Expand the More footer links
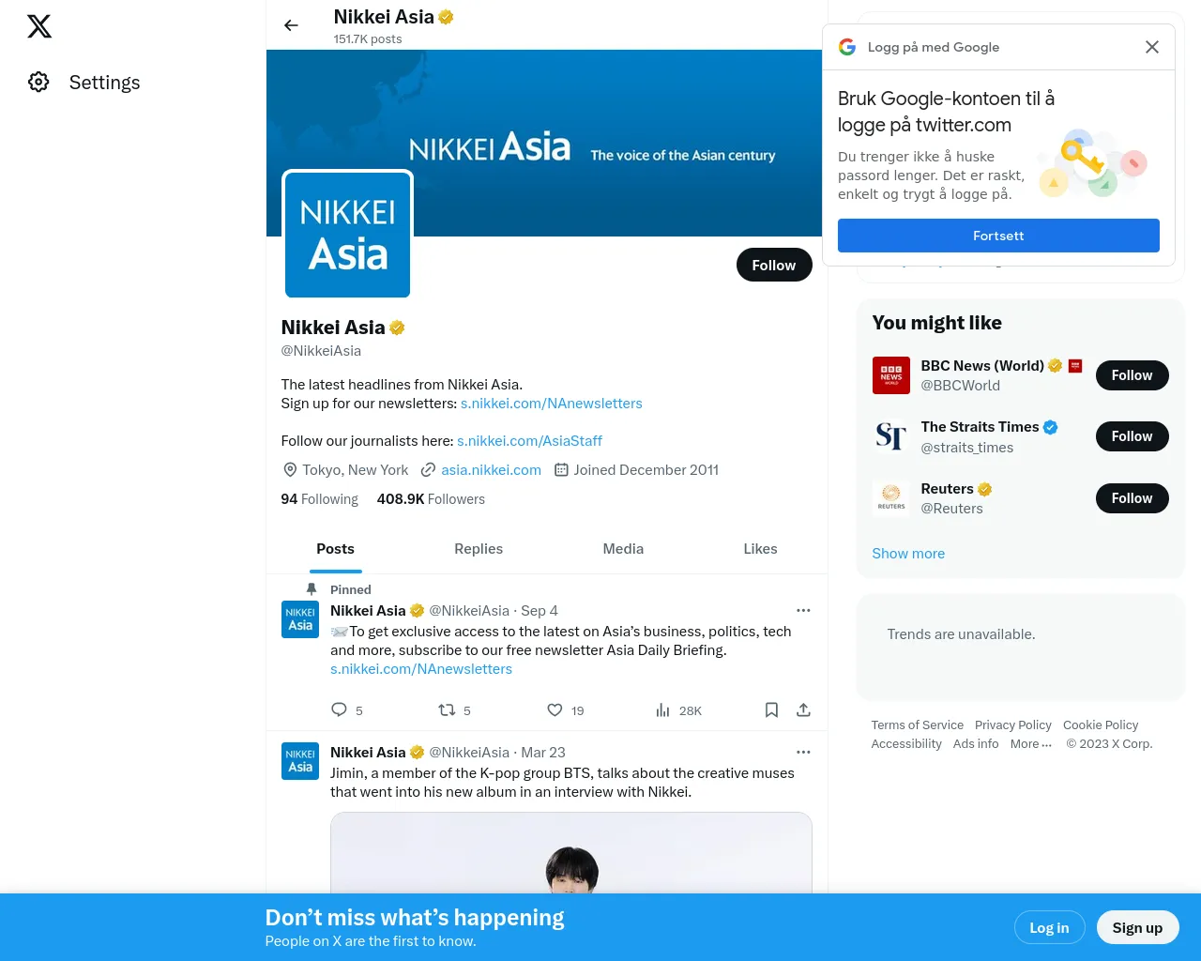Viewport: 1201px width, 961px height. [x=1030, y=744]
